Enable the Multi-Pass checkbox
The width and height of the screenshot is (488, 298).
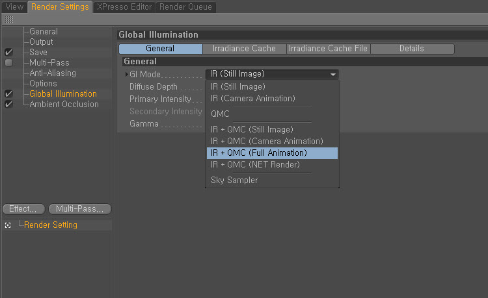coord(8,63)
